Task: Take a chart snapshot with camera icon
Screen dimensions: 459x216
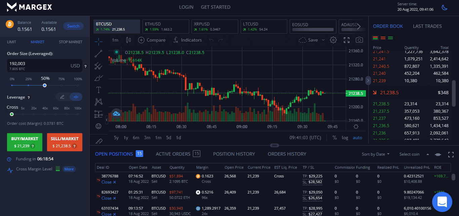Action: 359,40
